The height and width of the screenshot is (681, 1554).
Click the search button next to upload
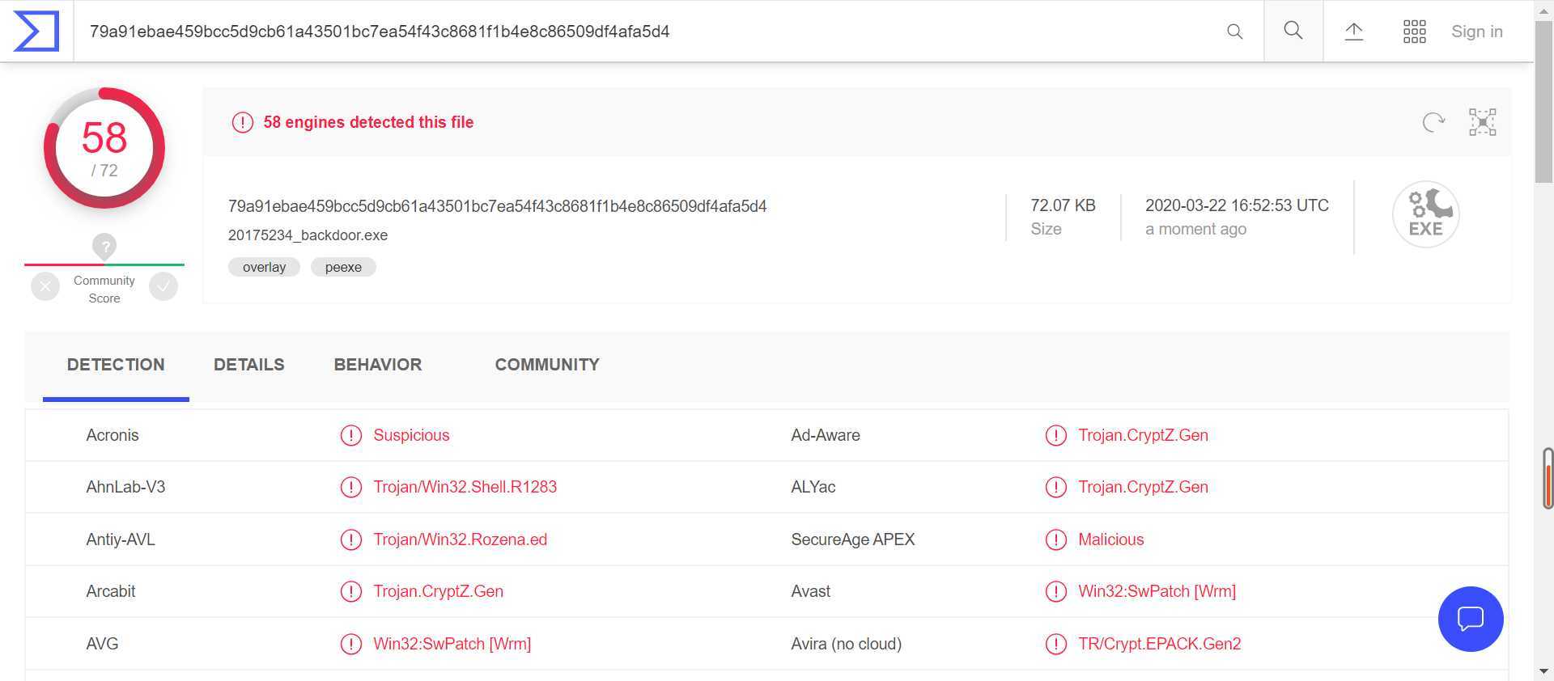(1293, 31)
